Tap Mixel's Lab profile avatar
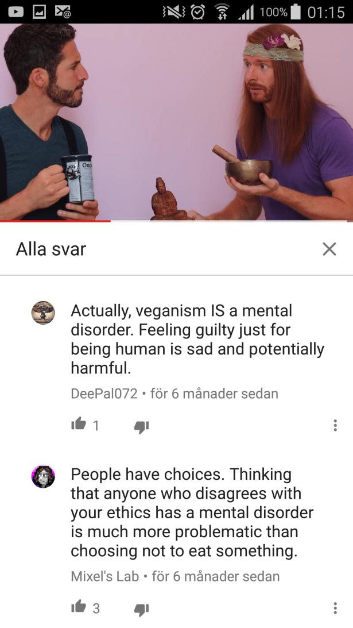353x628 pixels. pos(43,476)
